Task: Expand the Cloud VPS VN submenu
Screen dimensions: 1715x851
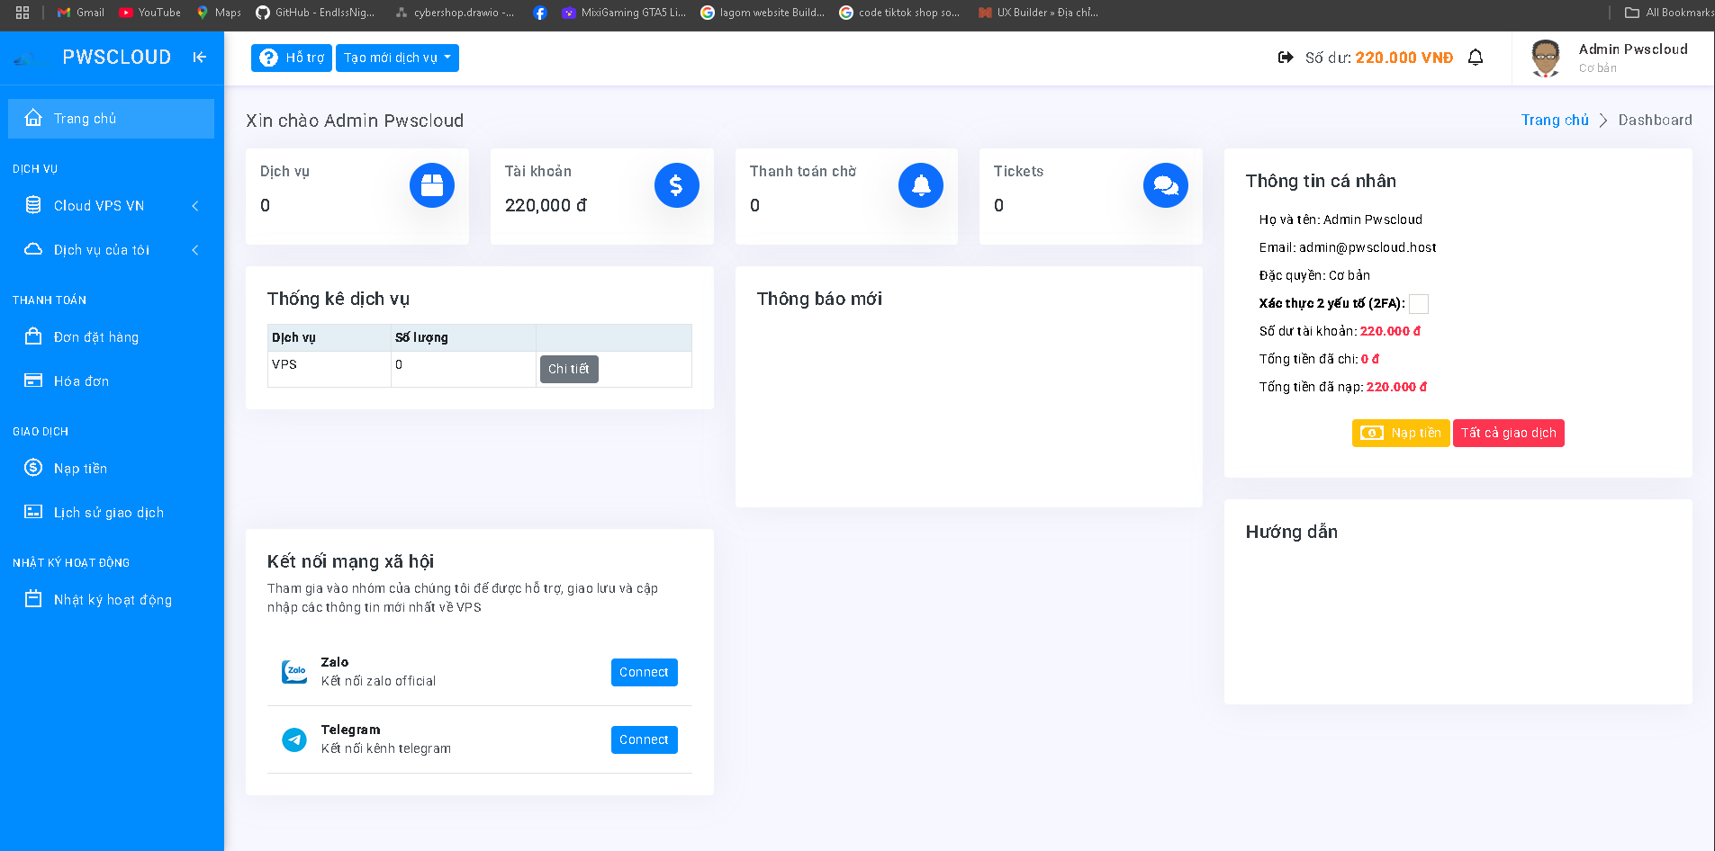Action: pyautogui.click(x=194, y=205)
